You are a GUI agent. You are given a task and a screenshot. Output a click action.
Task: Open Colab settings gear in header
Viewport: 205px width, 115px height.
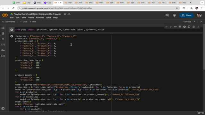pos(174,15)
